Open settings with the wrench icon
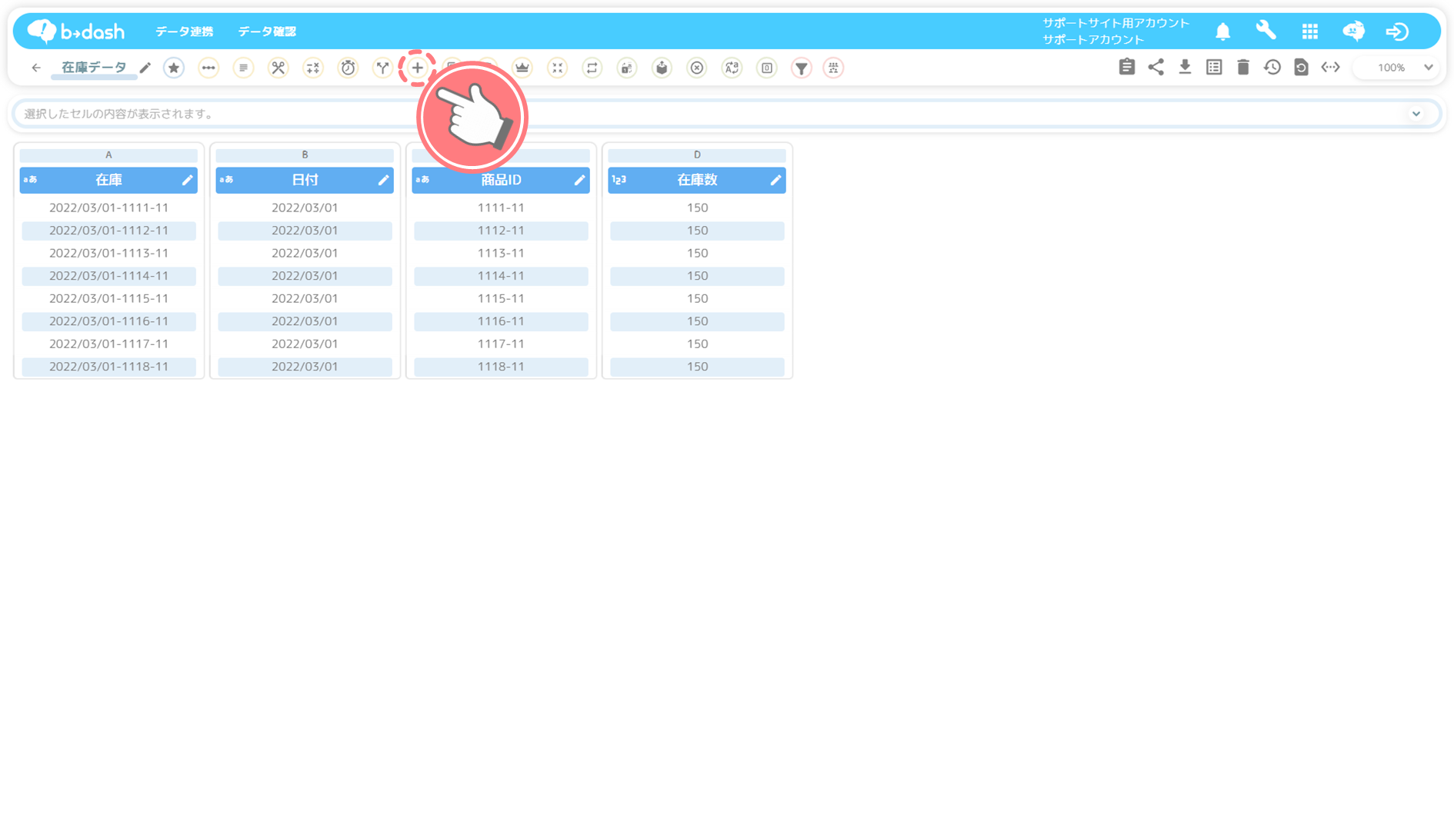Image resolution: width=1454 pixels, height=817 pixels. (1266, 31)
